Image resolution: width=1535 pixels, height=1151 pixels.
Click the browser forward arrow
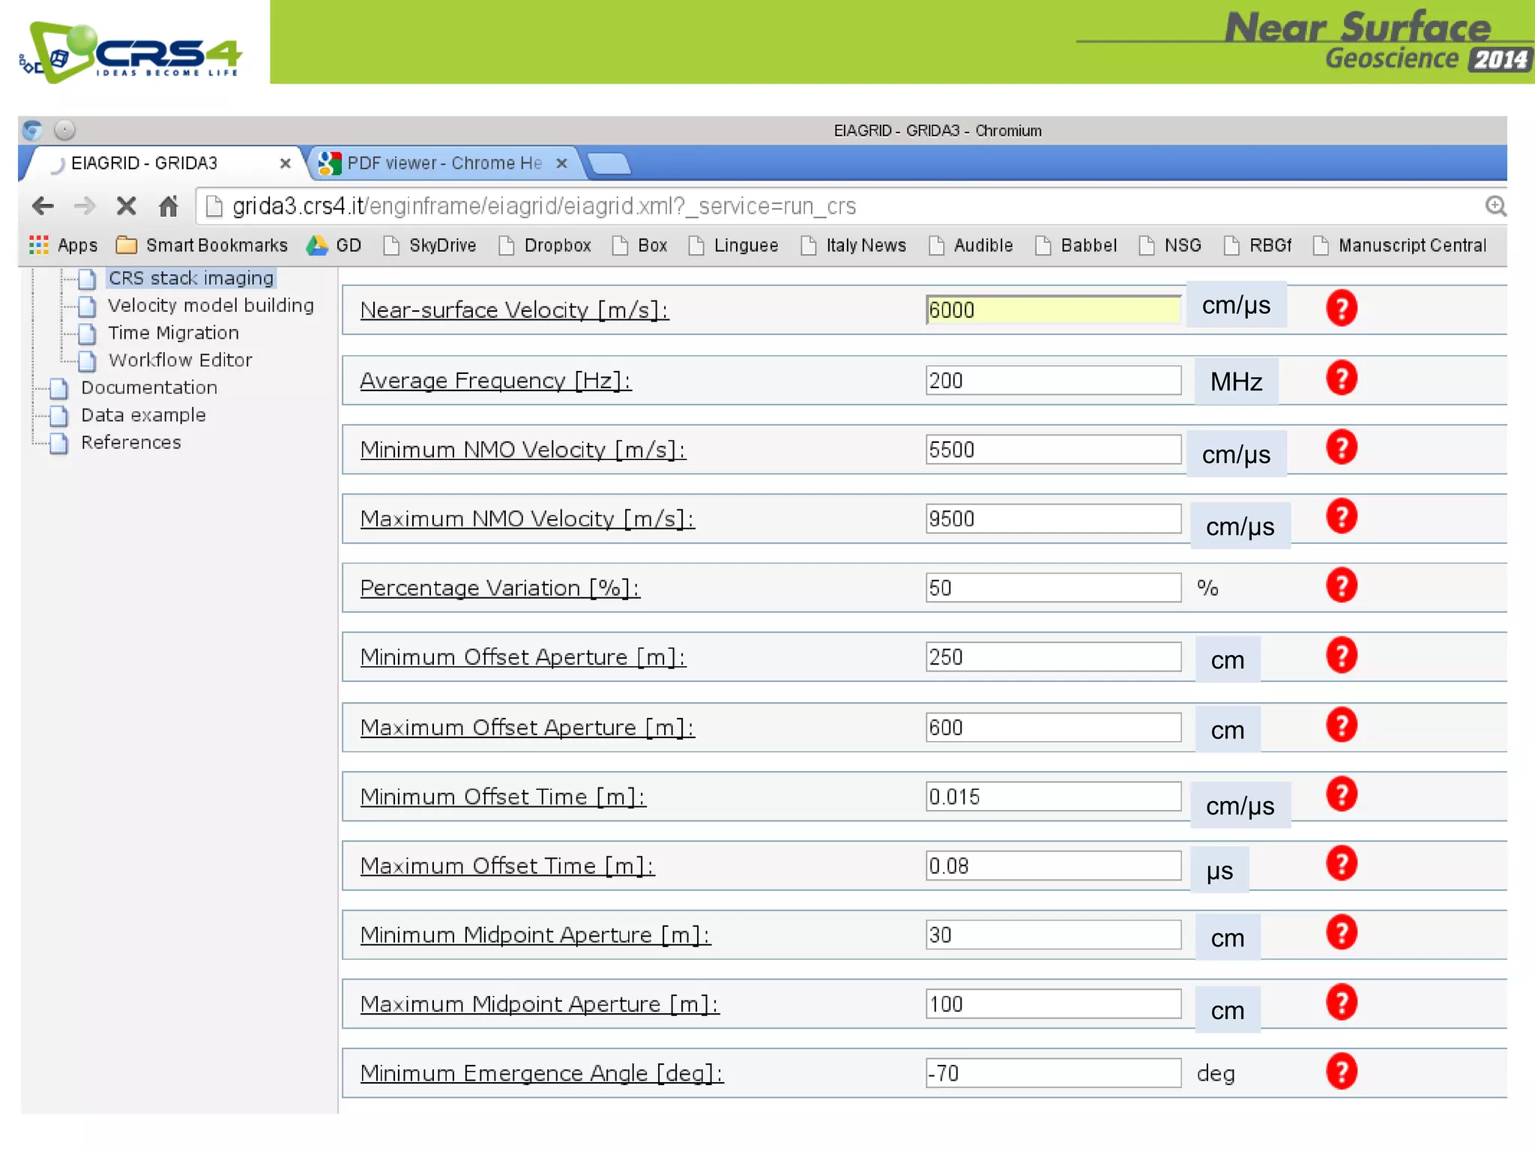point(85,205)
